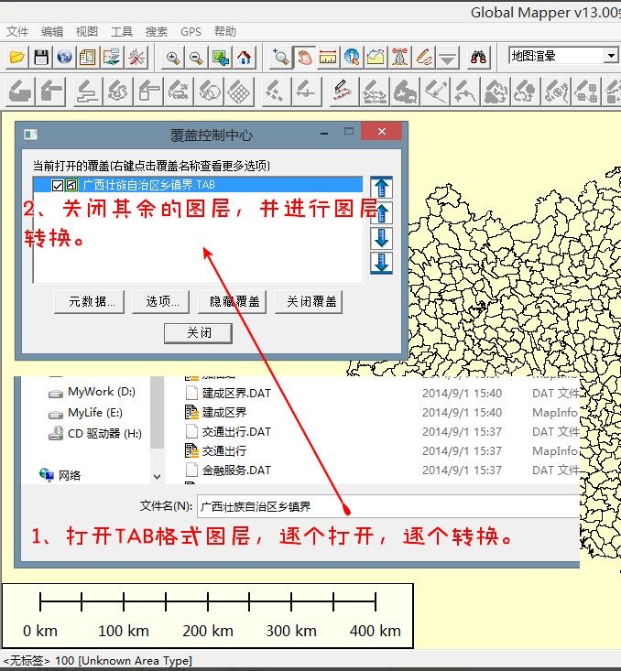Click the grayed overlapping circles digitizer icon
This screenshot has height=671, width=621.
click(209, 92)
